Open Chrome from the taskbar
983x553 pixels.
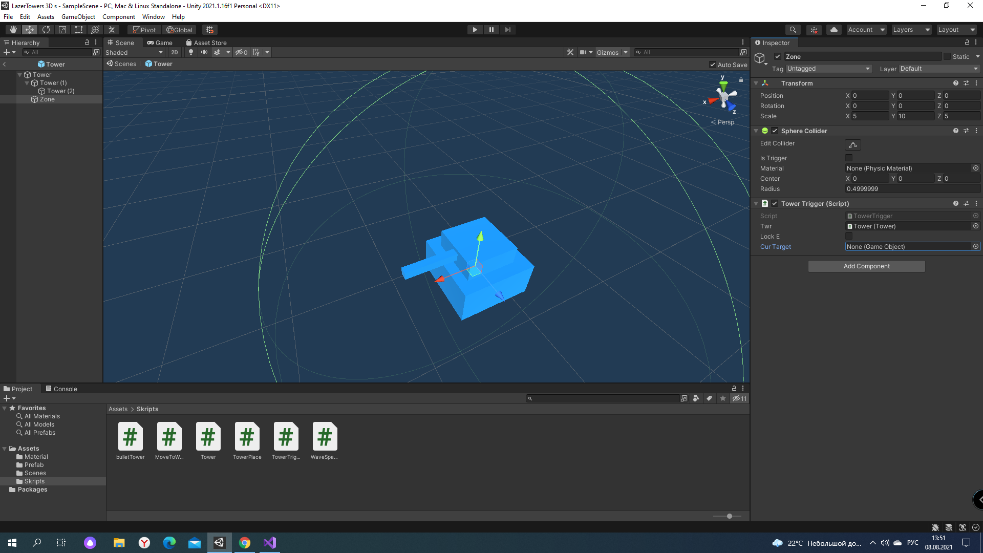tap(245, 543)
